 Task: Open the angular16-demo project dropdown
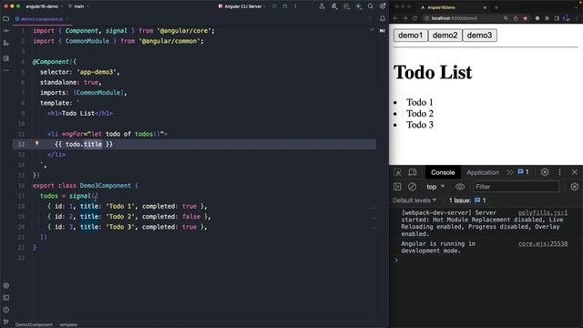tap(44, 6)
